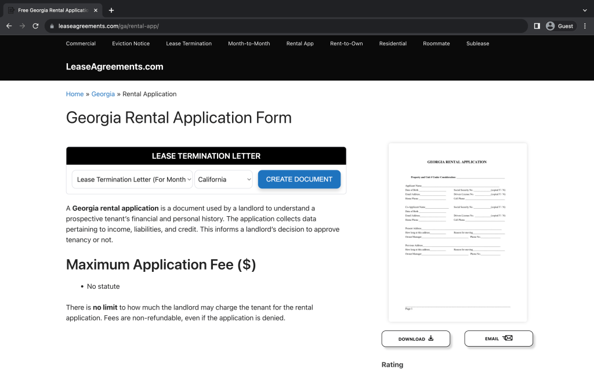Click the LeaseAgreements.com site logo
The height and width of the screenshot is (371, 594).
(114, 67)
